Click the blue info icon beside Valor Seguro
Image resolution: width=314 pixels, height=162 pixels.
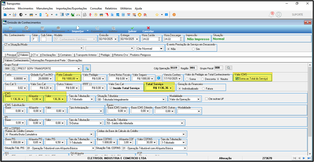click(159, 78)
